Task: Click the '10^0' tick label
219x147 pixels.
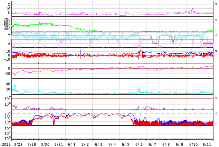Action: click(8, 138)
